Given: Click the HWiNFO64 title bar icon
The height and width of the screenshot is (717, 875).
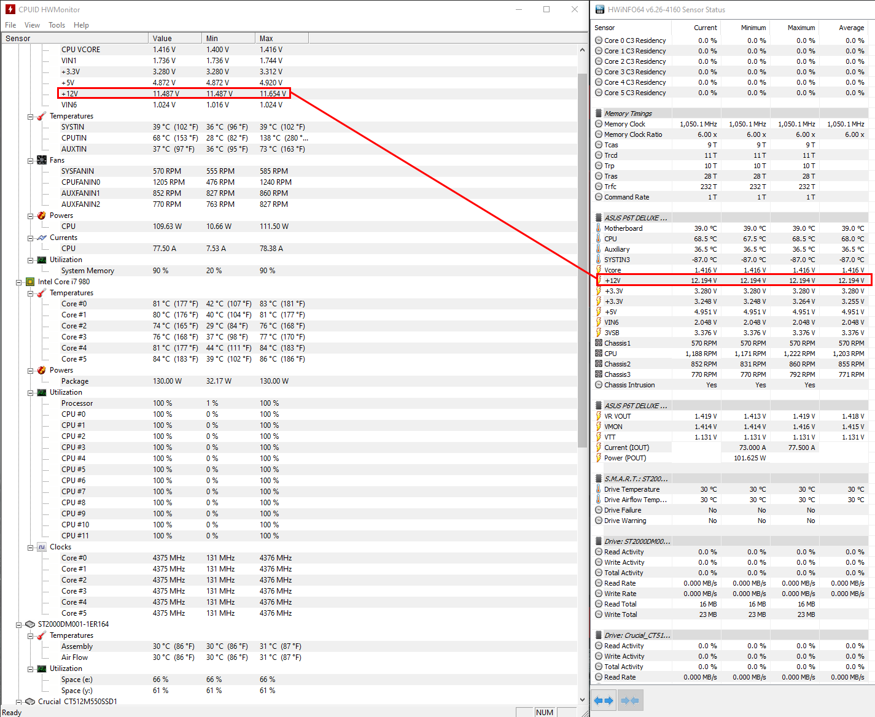Looking at the screenshot, I should point(599,9).
